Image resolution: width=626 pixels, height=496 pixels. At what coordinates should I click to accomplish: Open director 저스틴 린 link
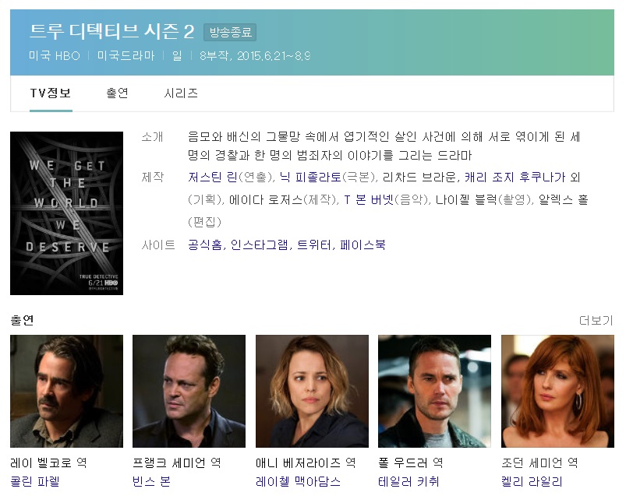(x=212, y=177)
